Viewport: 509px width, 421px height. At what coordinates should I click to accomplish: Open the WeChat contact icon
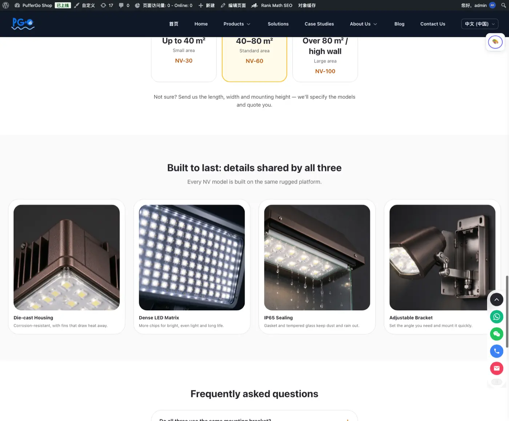pos(497,334)
